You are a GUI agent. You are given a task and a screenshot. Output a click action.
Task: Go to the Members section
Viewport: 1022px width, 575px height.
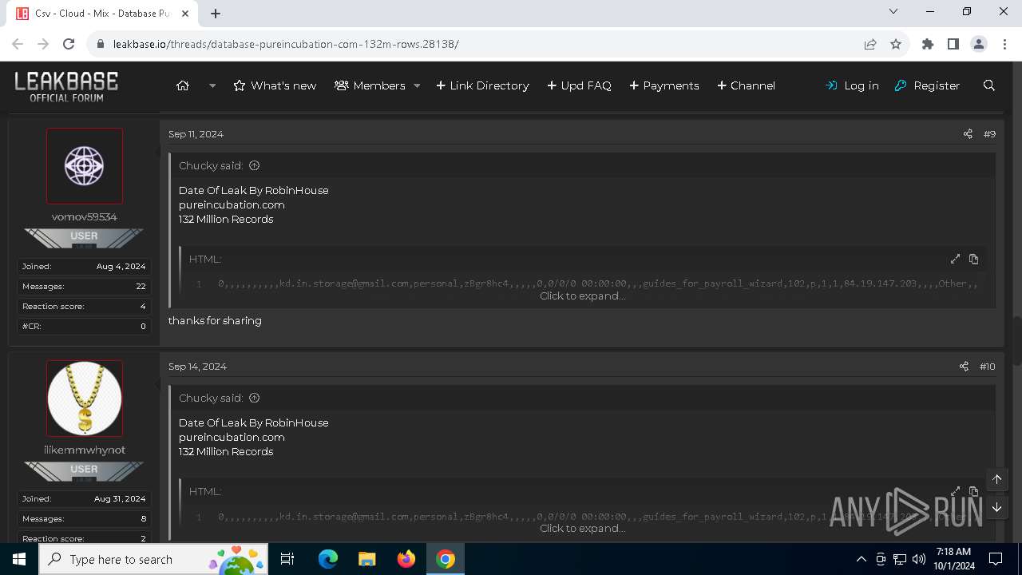tap(370, 85)
